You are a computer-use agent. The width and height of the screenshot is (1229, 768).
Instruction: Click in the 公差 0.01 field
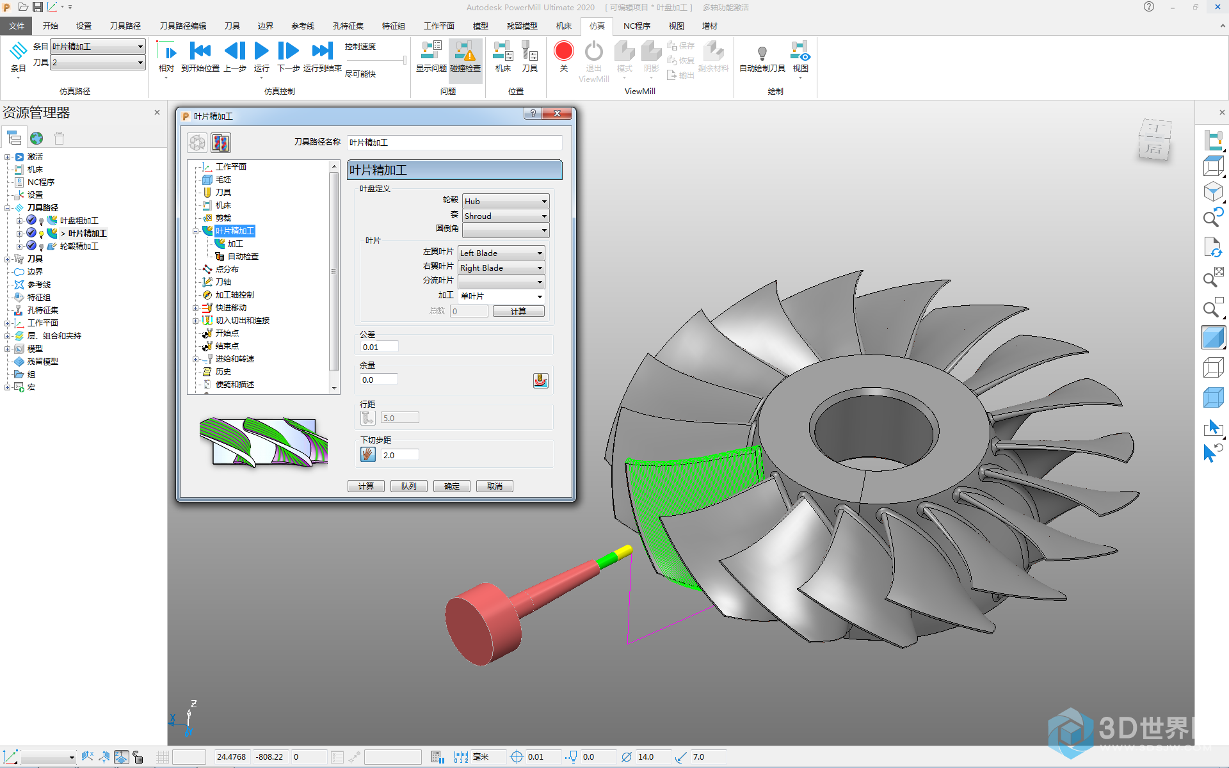tap(379, 347)
